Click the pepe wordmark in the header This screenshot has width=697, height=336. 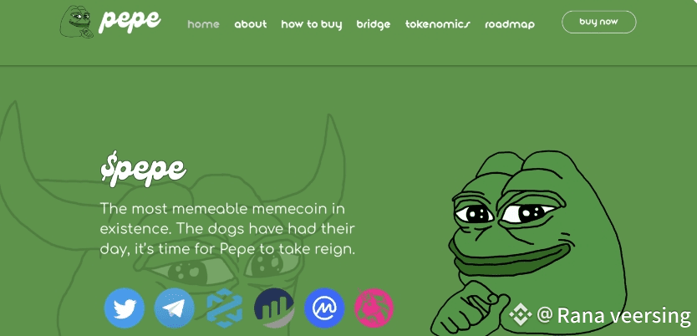(130, 20)
